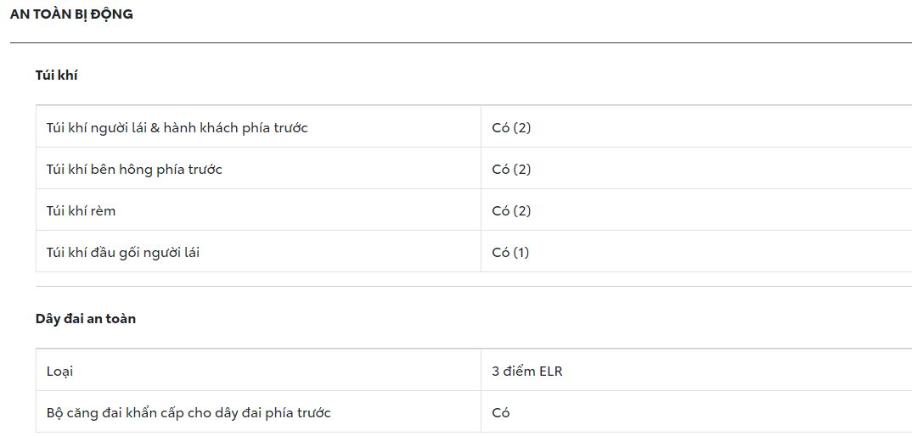Screen dimensions: 912x436
Task: Click the '(1)' count in the knee airbag value
Action: tap(521, 253)
